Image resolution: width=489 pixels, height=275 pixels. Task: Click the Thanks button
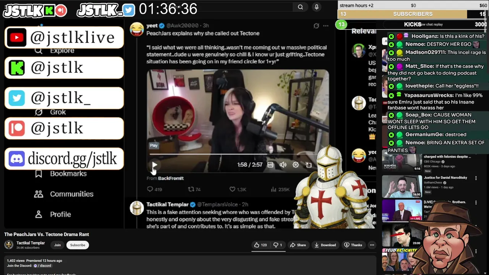pos(353,245)
